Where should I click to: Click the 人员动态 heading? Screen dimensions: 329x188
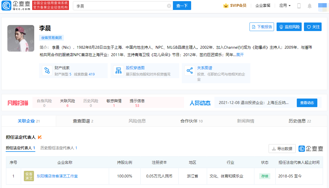(x=200, y=103)
